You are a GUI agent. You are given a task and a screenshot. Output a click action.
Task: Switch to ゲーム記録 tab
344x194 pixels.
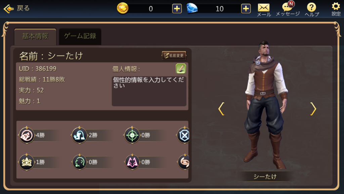[80, 36]
